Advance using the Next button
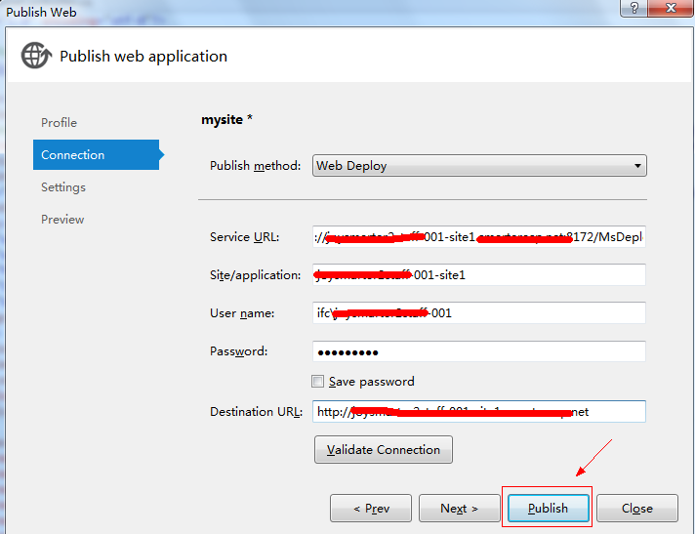The height and width of the screenshot is (534, 695). (x=459, y=508)
